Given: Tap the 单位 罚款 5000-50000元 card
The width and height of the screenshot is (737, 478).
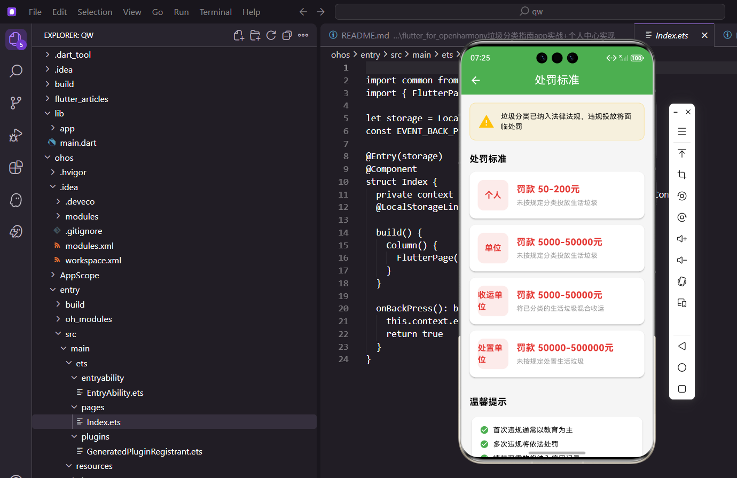Looking at the screenshot, I should tap(557, 248).
